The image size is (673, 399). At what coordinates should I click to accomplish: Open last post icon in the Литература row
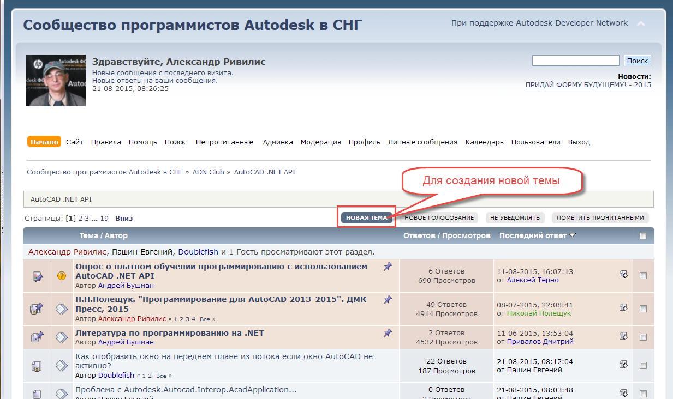[623, 336]
